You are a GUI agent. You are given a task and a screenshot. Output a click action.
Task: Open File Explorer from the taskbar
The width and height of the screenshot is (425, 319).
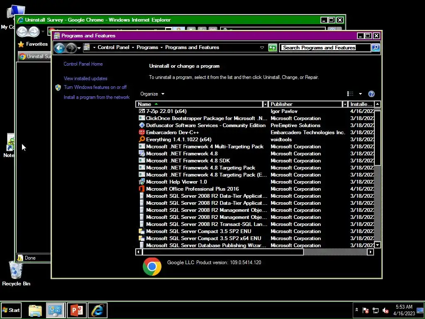pos(35,310)
